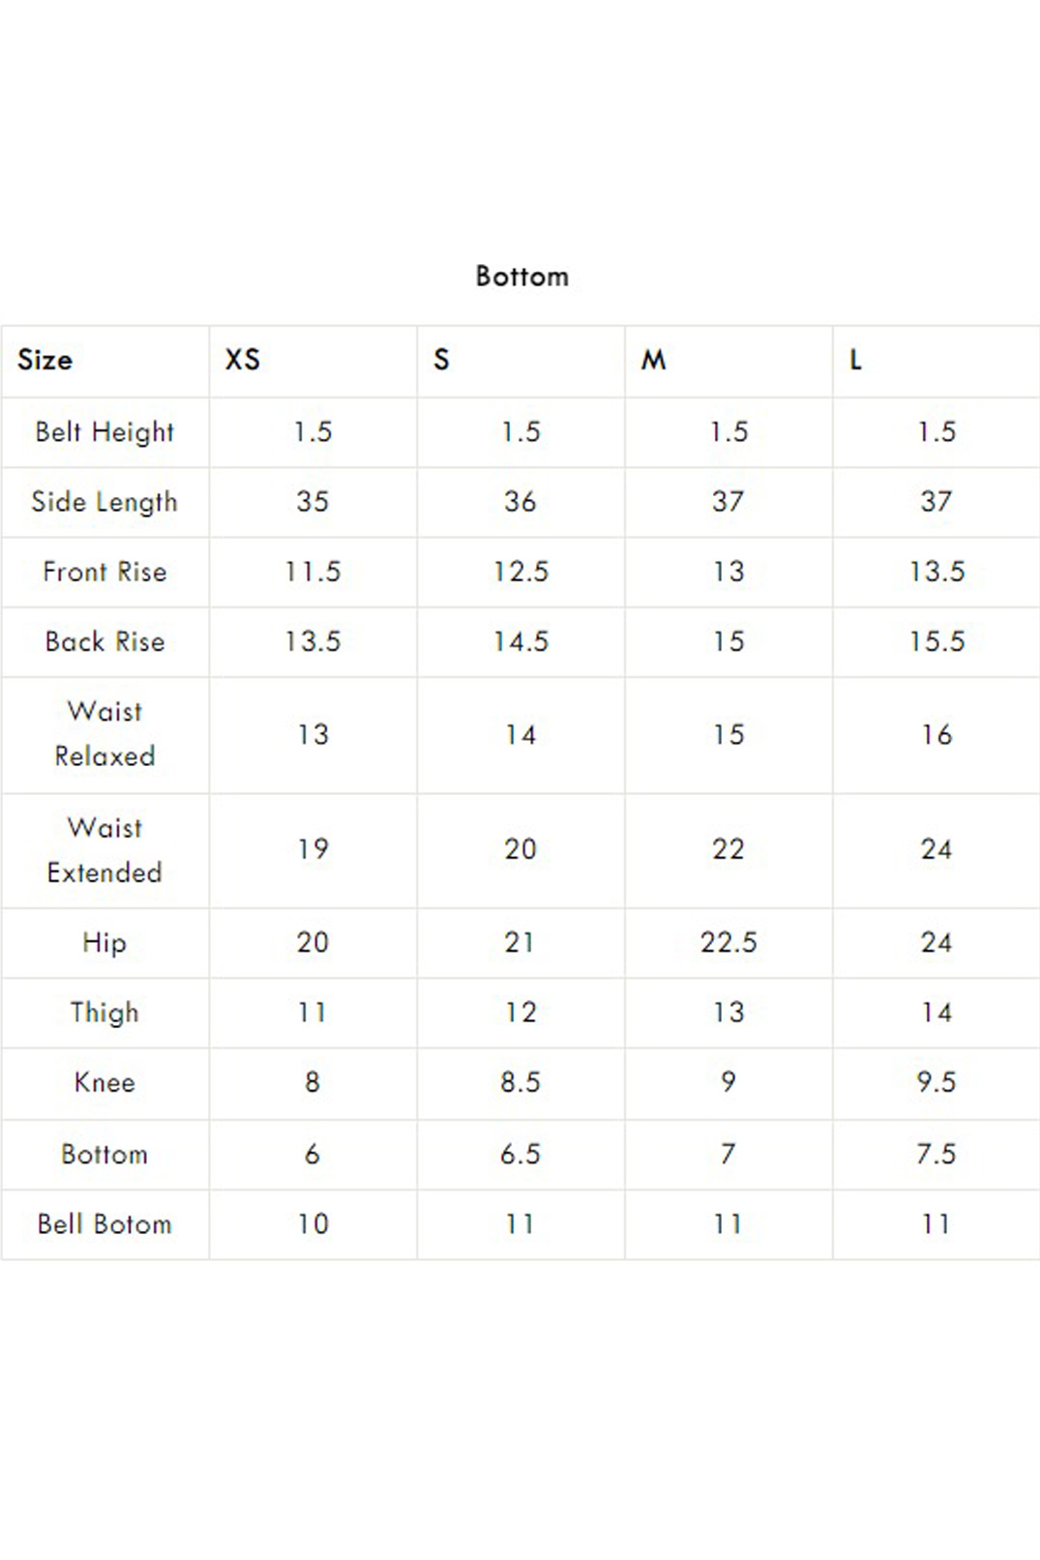Select the 8.5 Knee value for S
This screenshot has width=1040, height=1560.
point(520,1082)
